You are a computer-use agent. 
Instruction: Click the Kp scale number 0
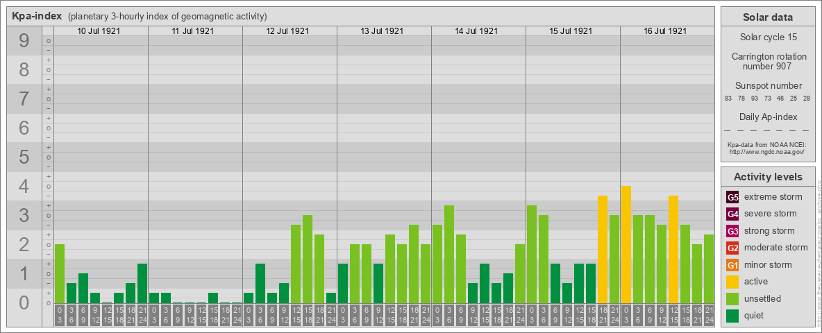pyautogui.click(x=24, y=302)
